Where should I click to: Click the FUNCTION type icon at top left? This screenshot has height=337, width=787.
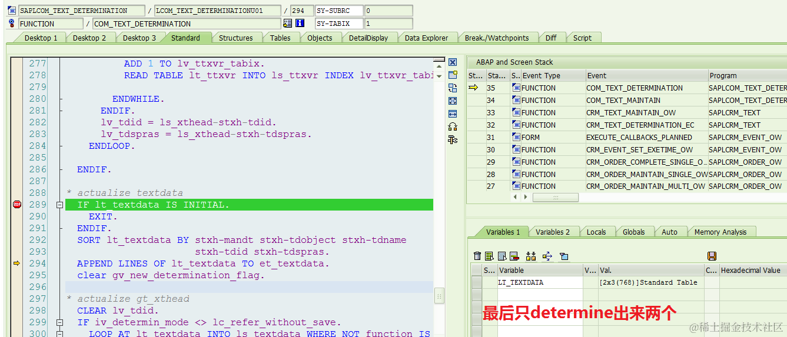pos(12,24)
